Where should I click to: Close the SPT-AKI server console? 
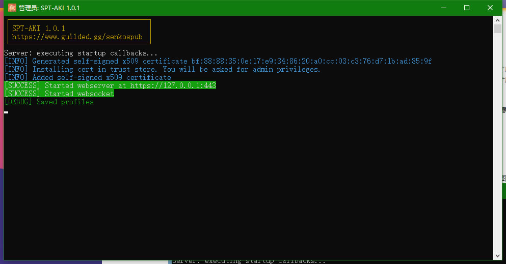(x=490, y=8)
